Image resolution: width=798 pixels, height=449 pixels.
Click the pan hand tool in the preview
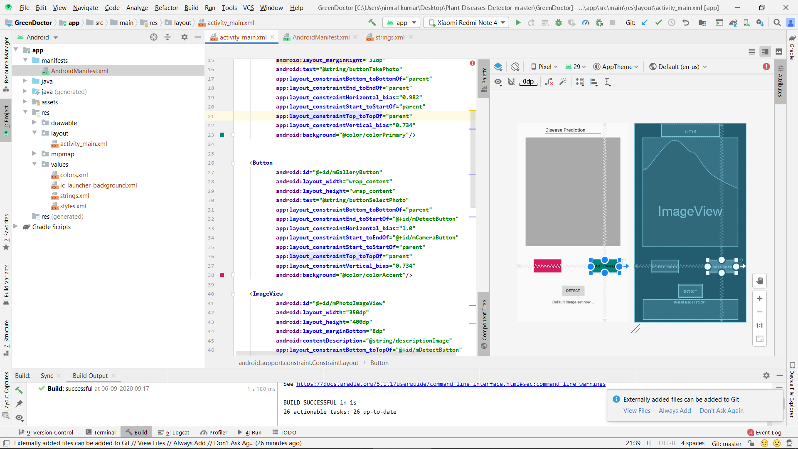[759, 281]
